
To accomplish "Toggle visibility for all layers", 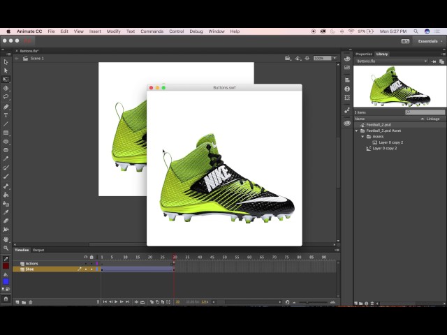I will [85, 257].
